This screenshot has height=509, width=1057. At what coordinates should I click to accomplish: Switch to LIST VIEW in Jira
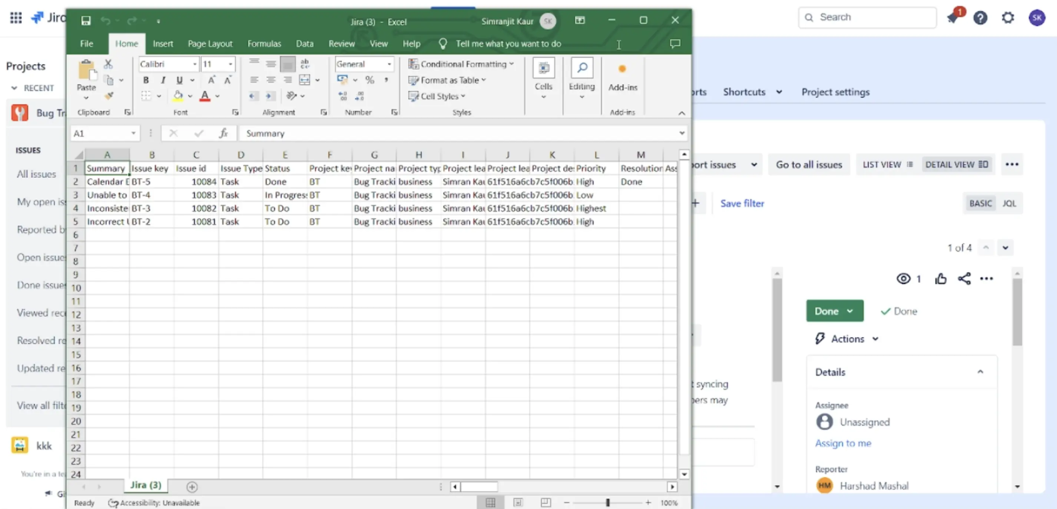[x=888, y=165]
